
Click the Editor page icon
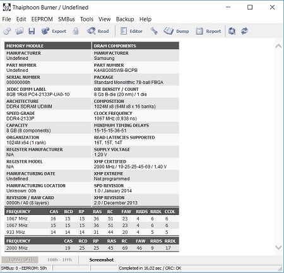pos(123,31)
